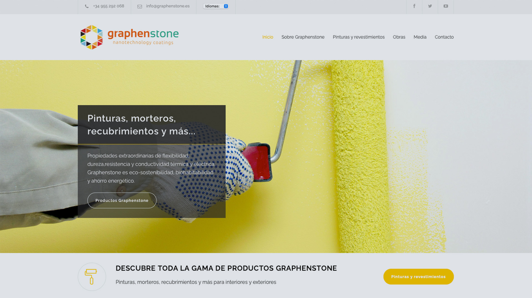
Task: Click the paint roller circle icon
Action: pyautogui.click(x=92, y=277)
